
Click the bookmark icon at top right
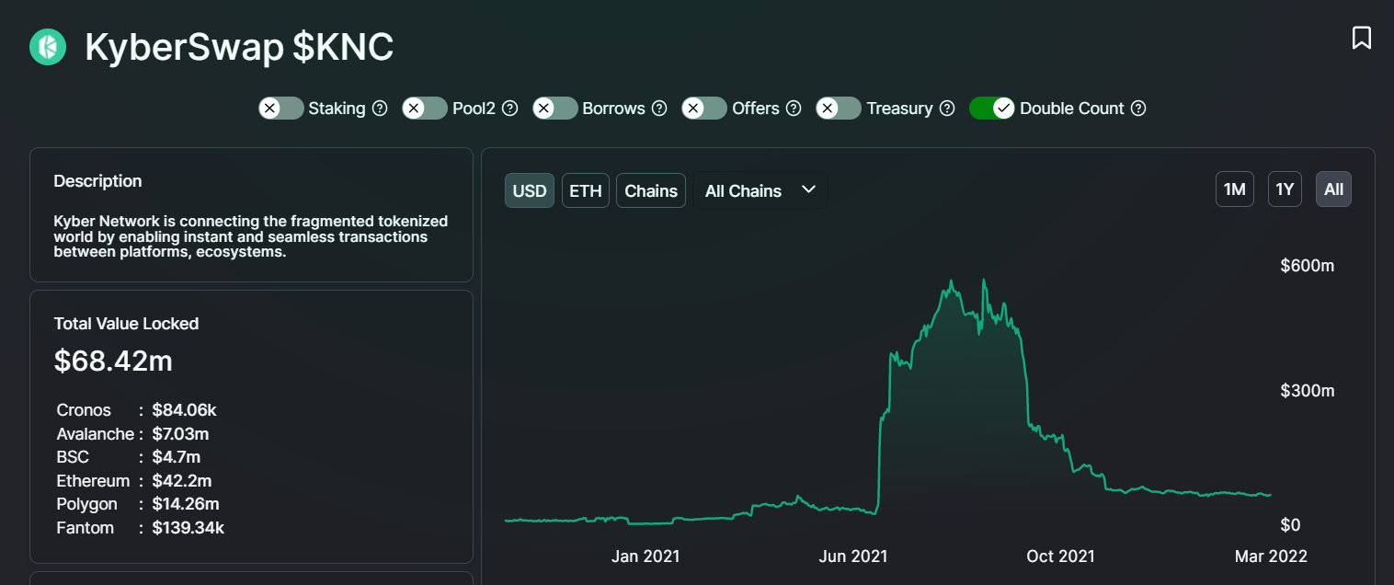pyautogui.click(x=1361, y=38)
